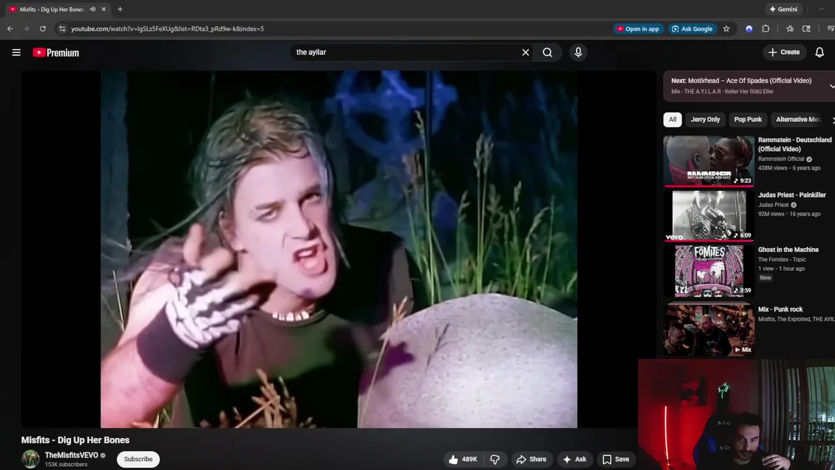Screen dimensions: 835x470
Task: Click the Ask Google lens button
Action: (692, 29)
